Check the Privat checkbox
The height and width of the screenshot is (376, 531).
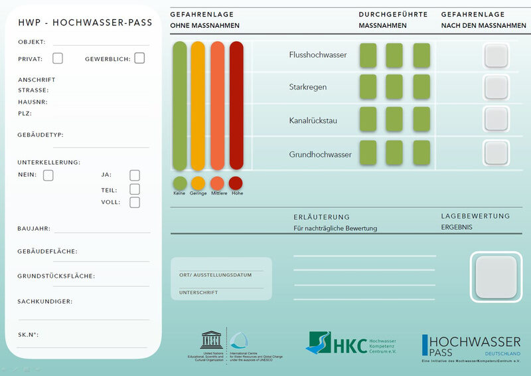[58, 58]
